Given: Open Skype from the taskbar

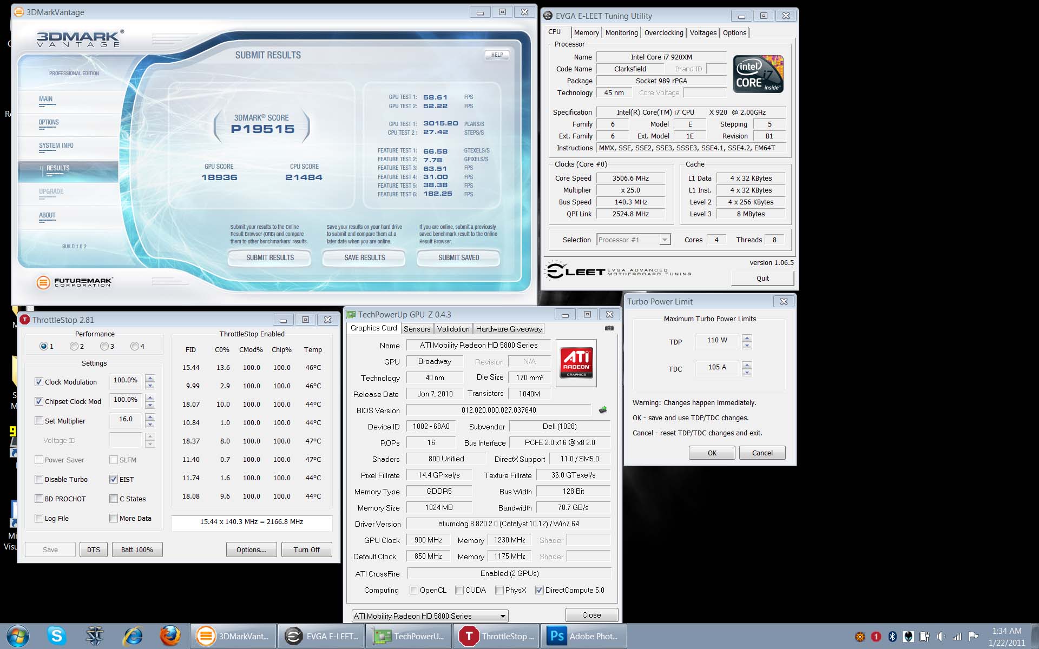Looking at the screenshot, I should tap(56, 636).
